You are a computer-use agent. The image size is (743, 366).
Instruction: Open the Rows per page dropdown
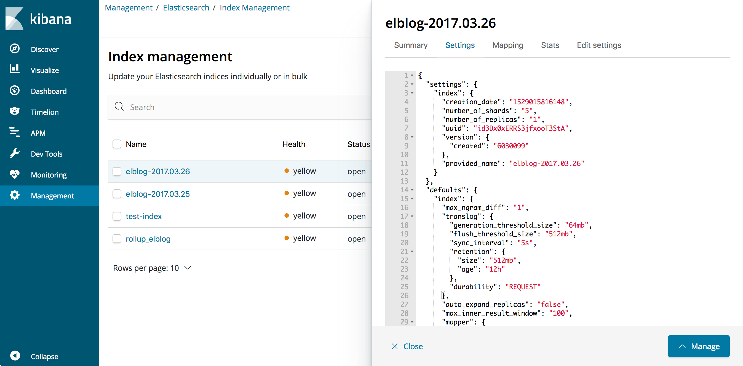(152, 268)
